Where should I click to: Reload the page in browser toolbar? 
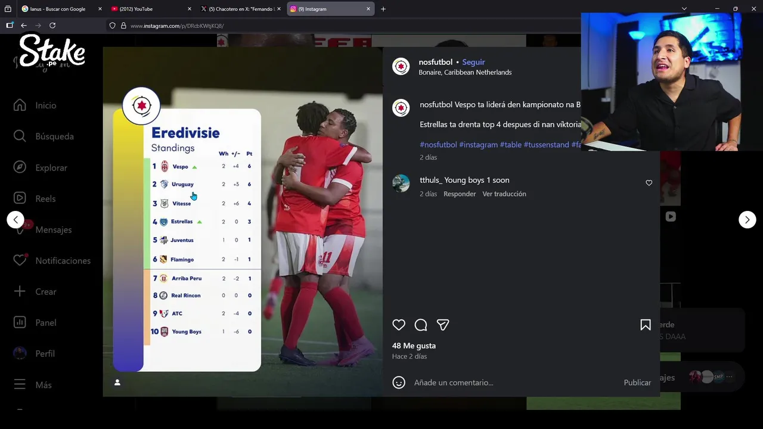point(52,26)
